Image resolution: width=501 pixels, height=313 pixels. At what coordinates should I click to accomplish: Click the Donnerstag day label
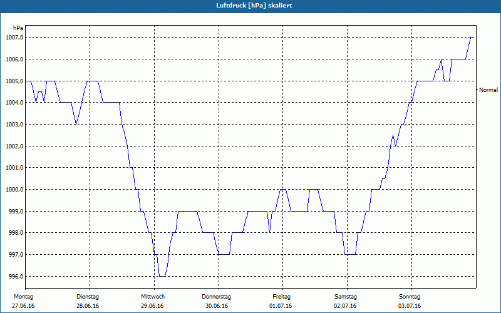(x=216, y=297)
